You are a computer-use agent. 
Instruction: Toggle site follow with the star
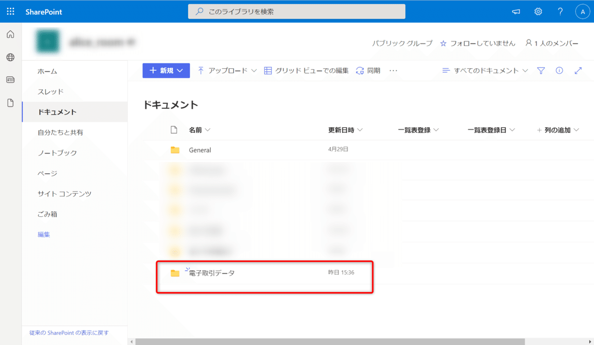tap(443, 44)
